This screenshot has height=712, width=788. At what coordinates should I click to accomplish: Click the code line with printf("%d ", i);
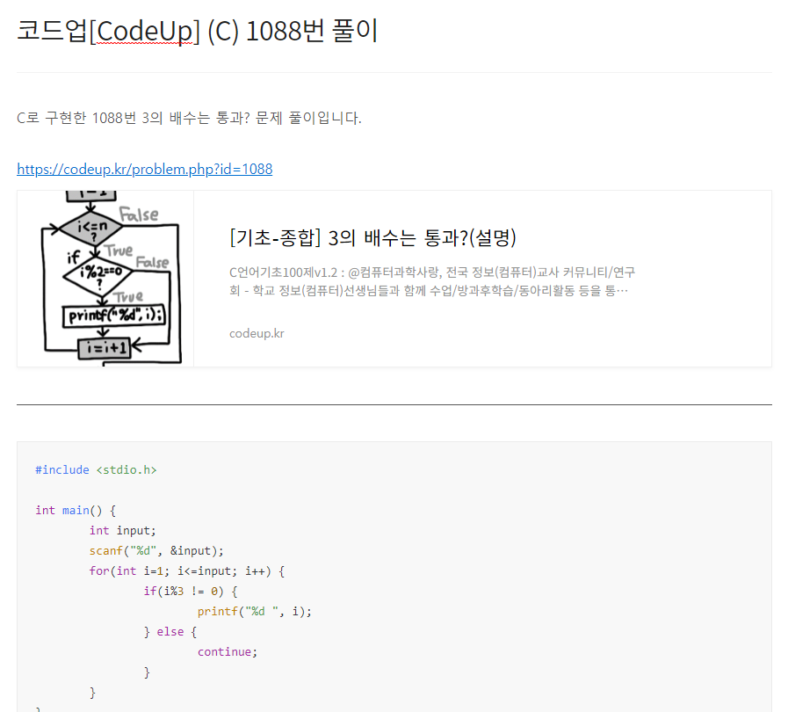(254, 612)
